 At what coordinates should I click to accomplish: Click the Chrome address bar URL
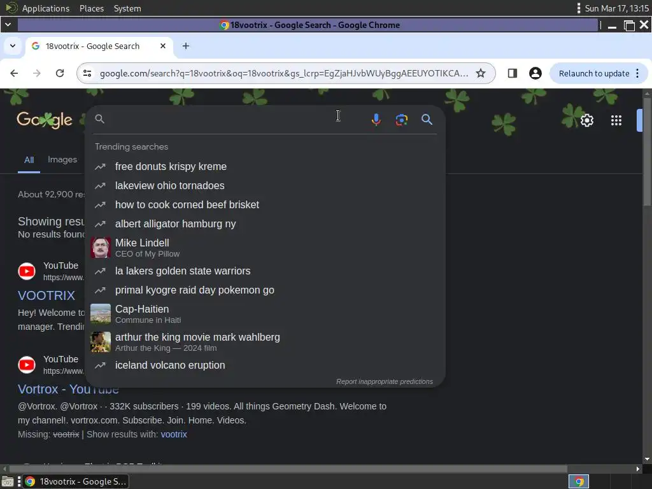(x=284, y=74)
